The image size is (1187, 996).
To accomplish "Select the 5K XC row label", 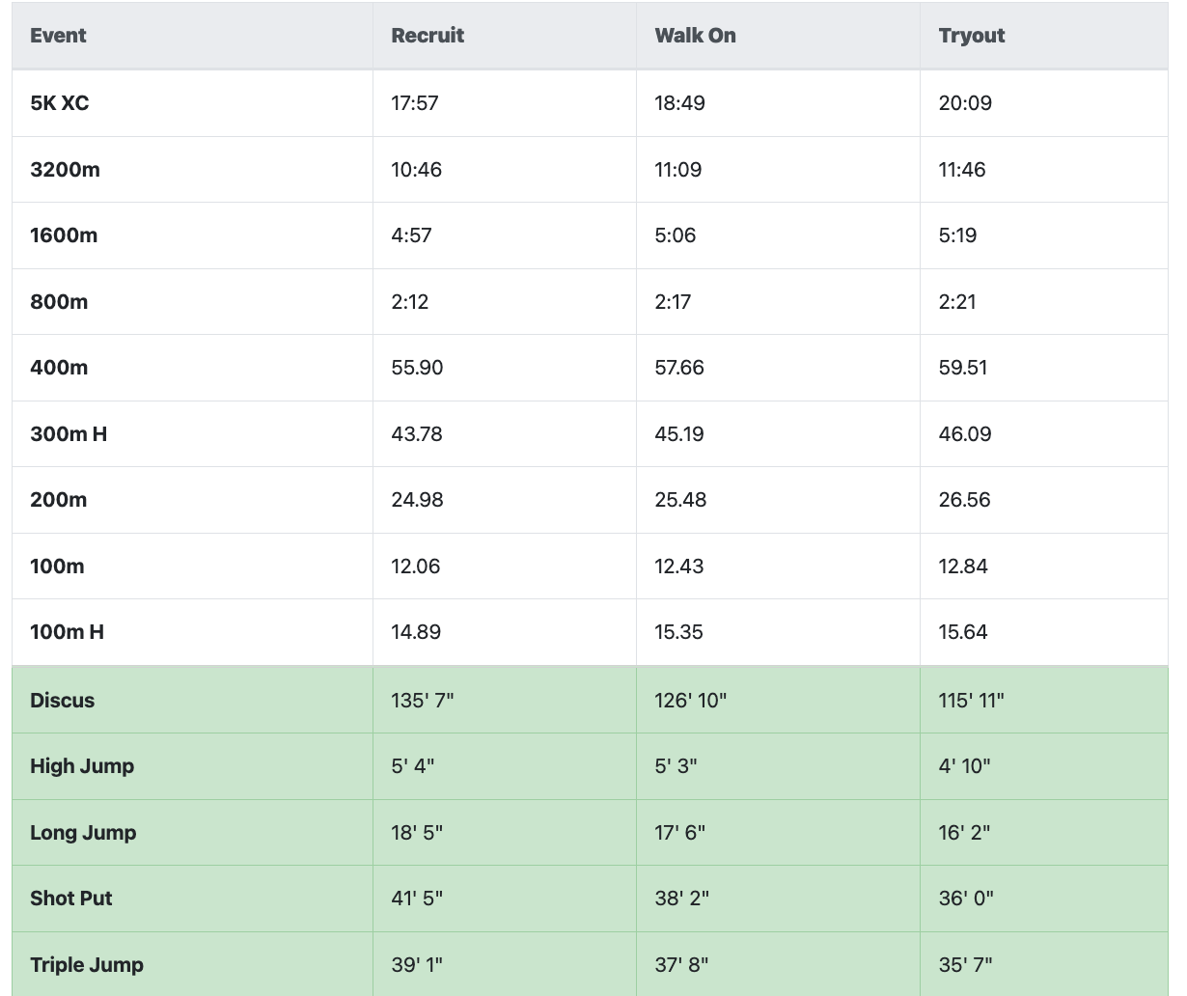I will click(x=60, y=103).
